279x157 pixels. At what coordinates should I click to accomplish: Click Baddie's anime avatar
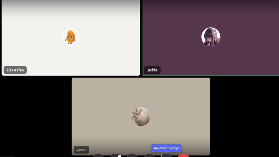coord(211,37)
